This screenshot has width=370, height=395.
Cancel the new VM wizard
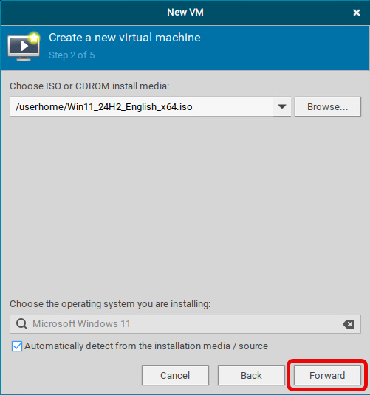(x=175, y=375)
